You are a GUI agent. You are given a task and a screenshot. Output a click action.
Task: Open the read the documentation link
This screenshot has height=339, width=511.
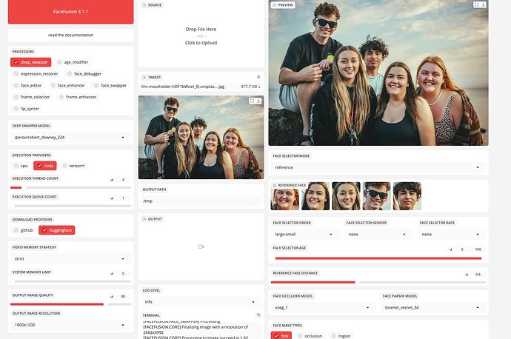(x=71, y=35)
